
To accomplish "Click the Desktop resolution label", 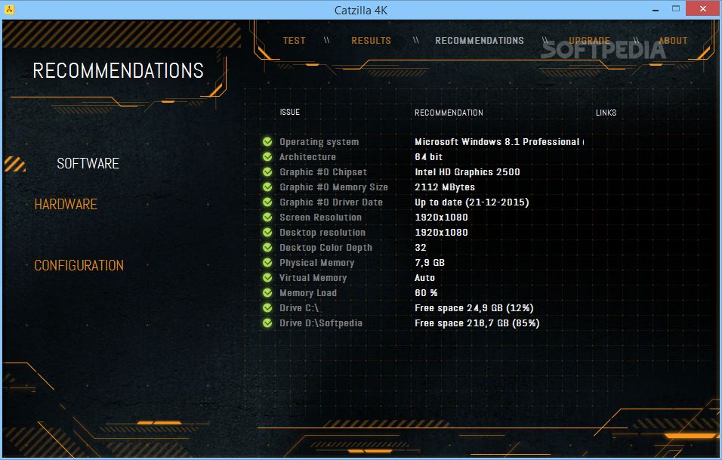I will pos(322,232).
